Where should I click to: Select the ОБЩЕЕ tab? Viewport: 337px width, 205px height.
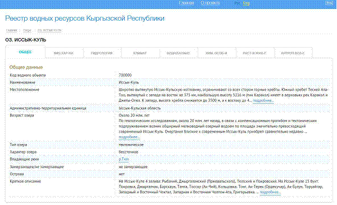(25, 52)
